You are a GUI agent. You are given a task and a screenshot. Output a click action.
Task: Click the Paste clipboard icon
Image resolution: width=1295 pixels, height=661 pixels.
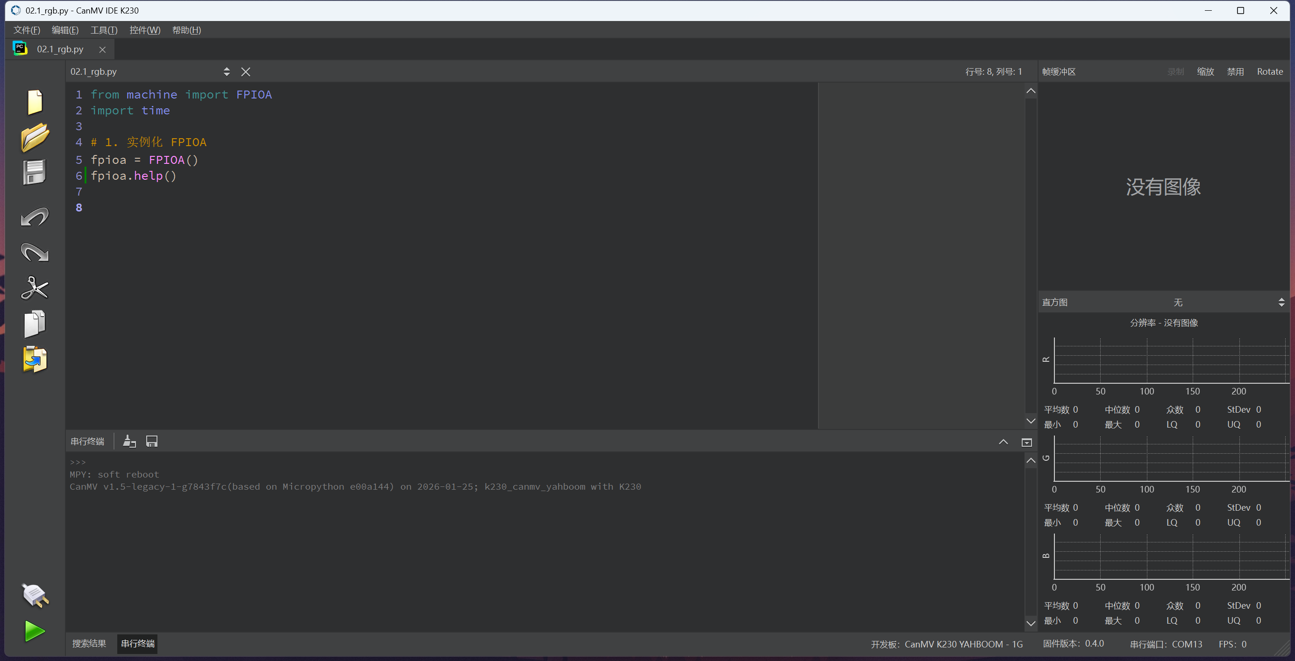(35, 359)
